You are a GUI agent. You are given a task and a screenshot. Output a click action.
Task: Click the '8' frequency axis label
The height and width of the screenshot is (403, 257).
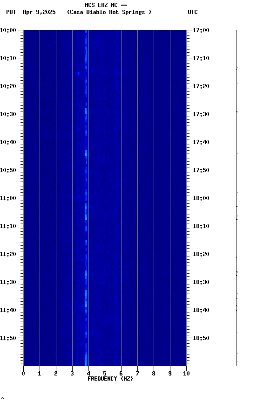point(154,374)
